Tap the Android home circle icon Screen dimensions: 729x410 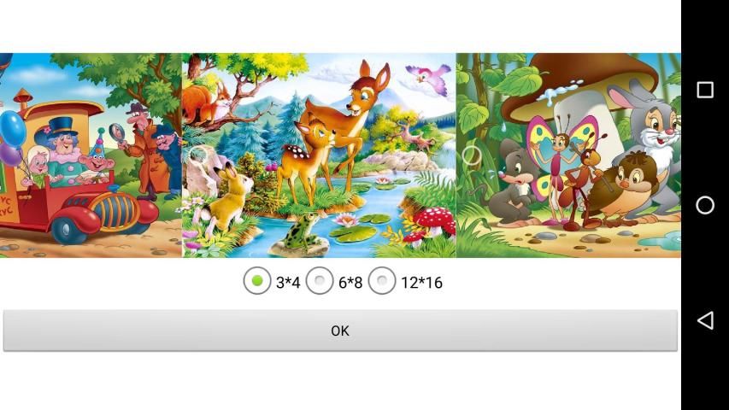pyautogui.click(x=705, y=205)
